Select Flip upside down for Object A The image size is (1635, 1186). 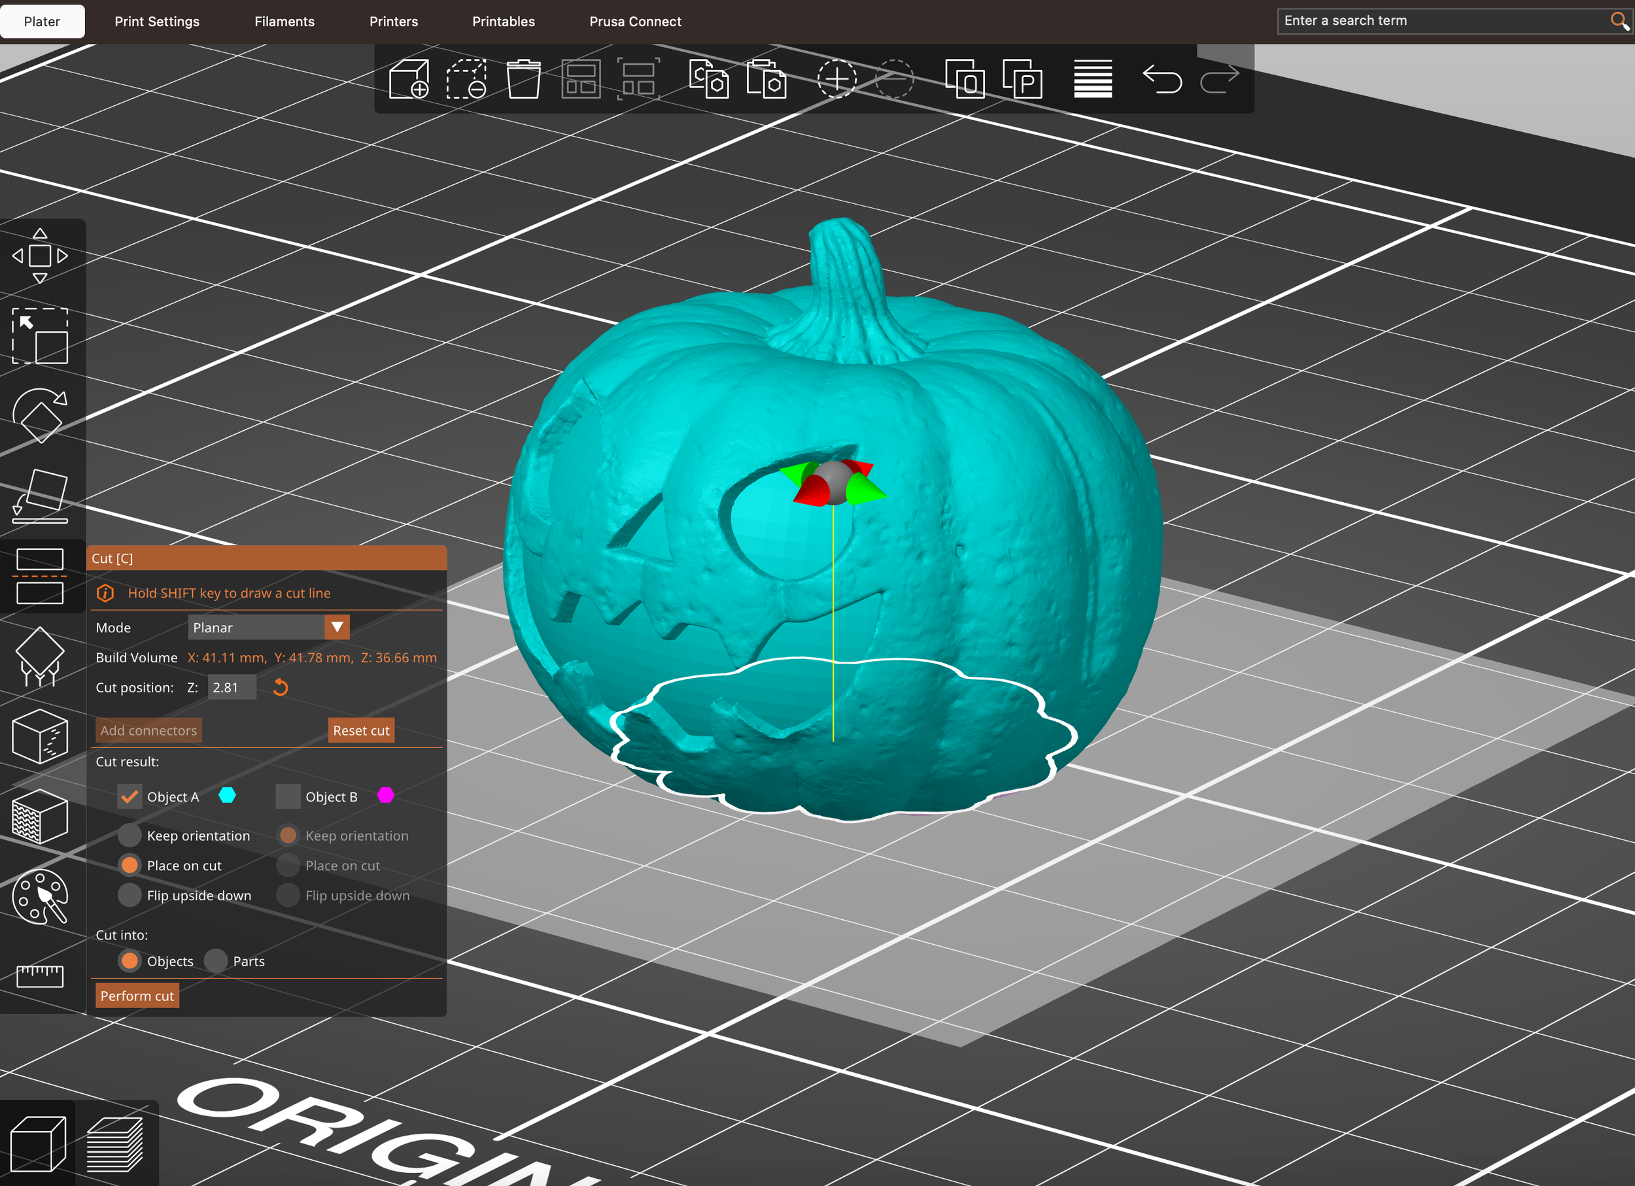point(129,895)
